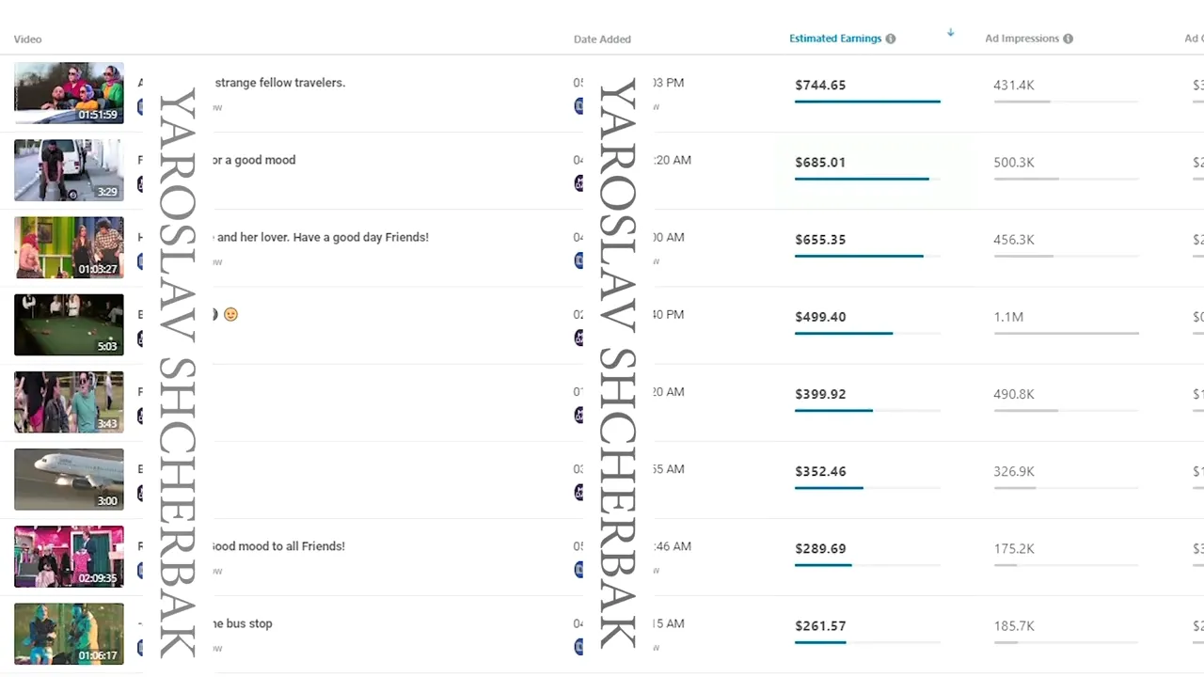Screen dimensions: 1204x677
Task: Click the $499.40 earnings value
Action: click(820, 317)
